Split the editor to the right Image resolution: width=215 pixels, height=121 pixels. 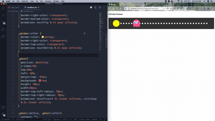tap(100, 7)
